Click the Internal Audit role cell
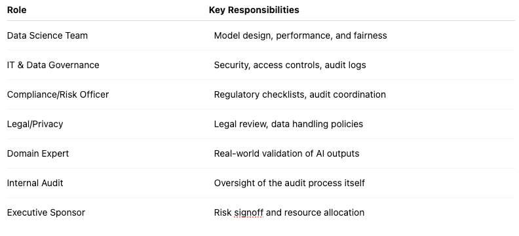 click(35, 183)
